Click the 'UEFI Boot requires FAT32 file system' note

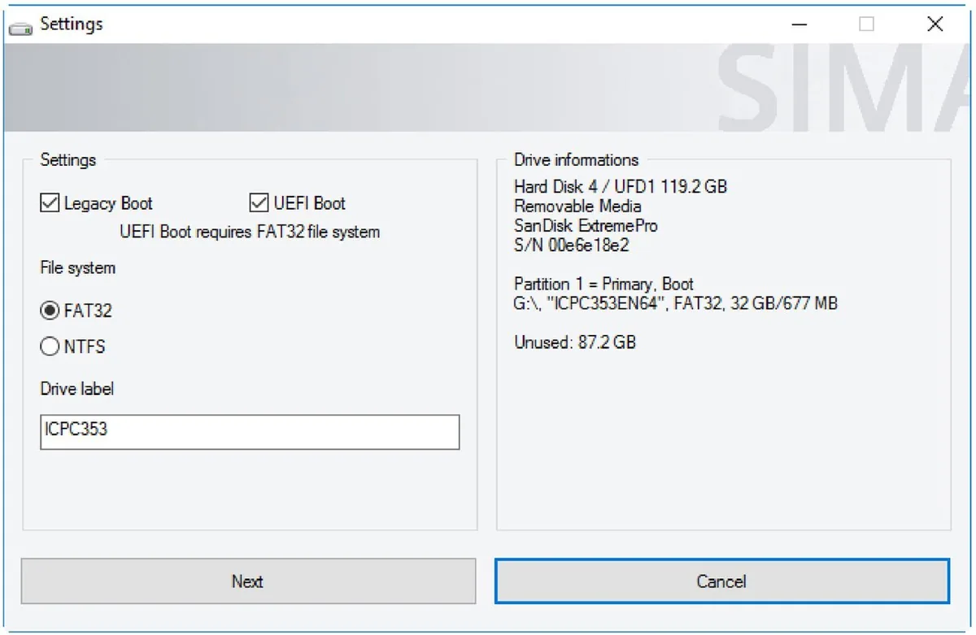[250, 233]
